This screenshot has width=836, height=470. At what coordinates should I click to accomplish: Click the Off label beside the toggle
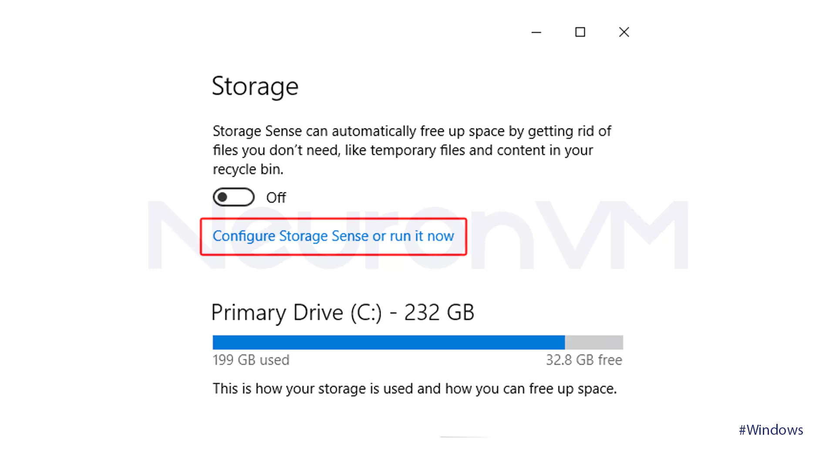pyautogui.click(x=276, y=198)
